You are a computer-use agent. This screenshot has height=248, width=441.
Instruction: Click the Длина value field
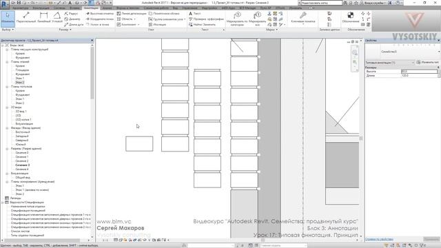420,76
